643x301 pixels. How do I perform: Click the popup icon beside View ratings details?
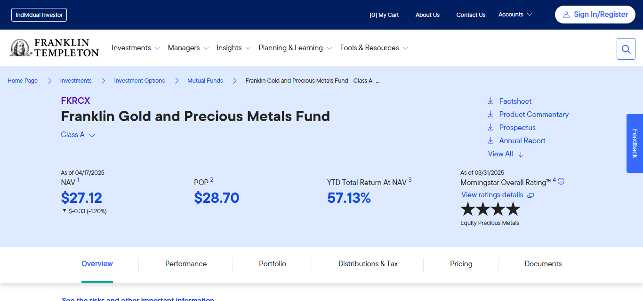[x=530, y=195]
